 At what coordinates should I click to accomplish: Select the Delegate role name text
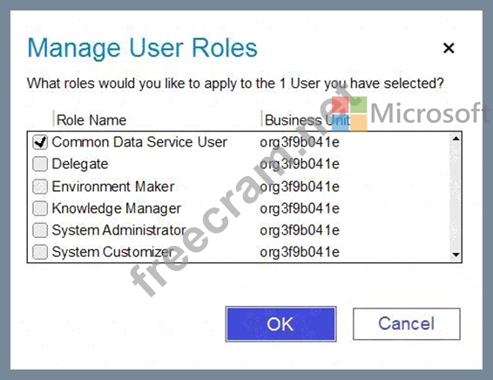[80, 164]
